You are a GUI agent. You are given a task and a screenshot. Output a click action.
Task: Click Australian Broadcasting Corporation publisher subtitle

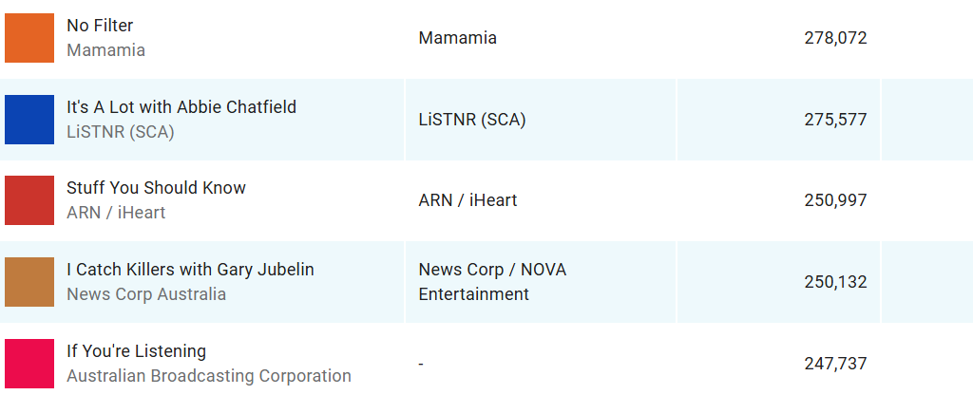209,376
